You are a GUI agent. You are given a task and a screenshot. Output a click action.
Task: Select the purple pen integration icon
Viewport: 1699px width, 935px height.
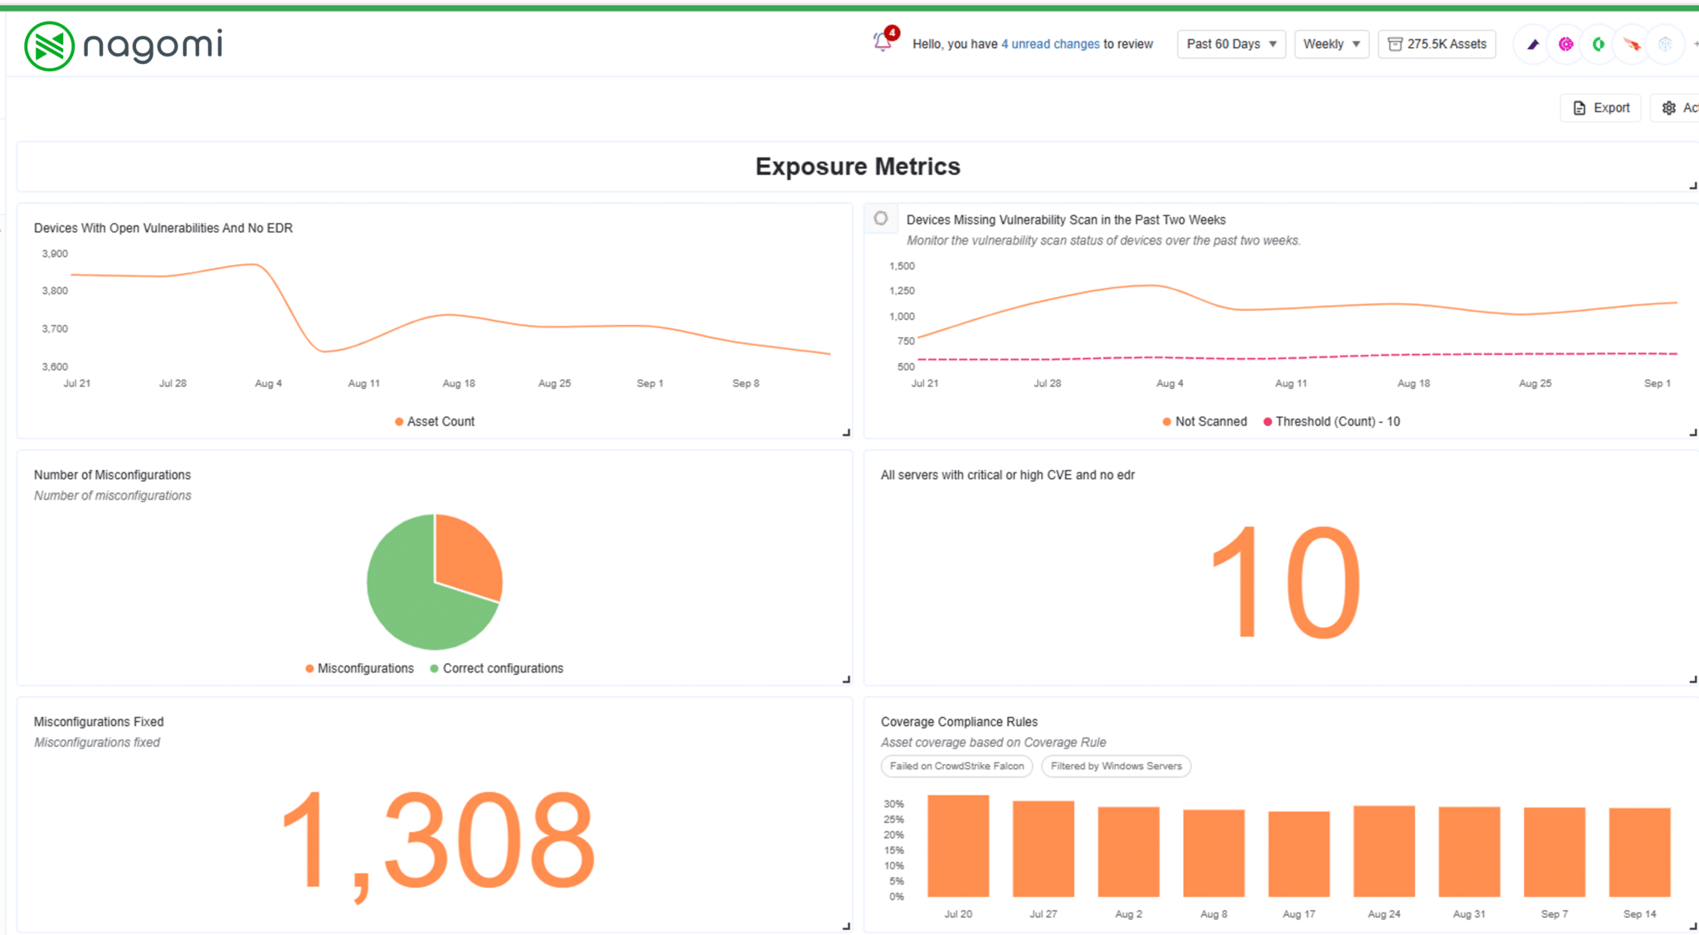1531,44
